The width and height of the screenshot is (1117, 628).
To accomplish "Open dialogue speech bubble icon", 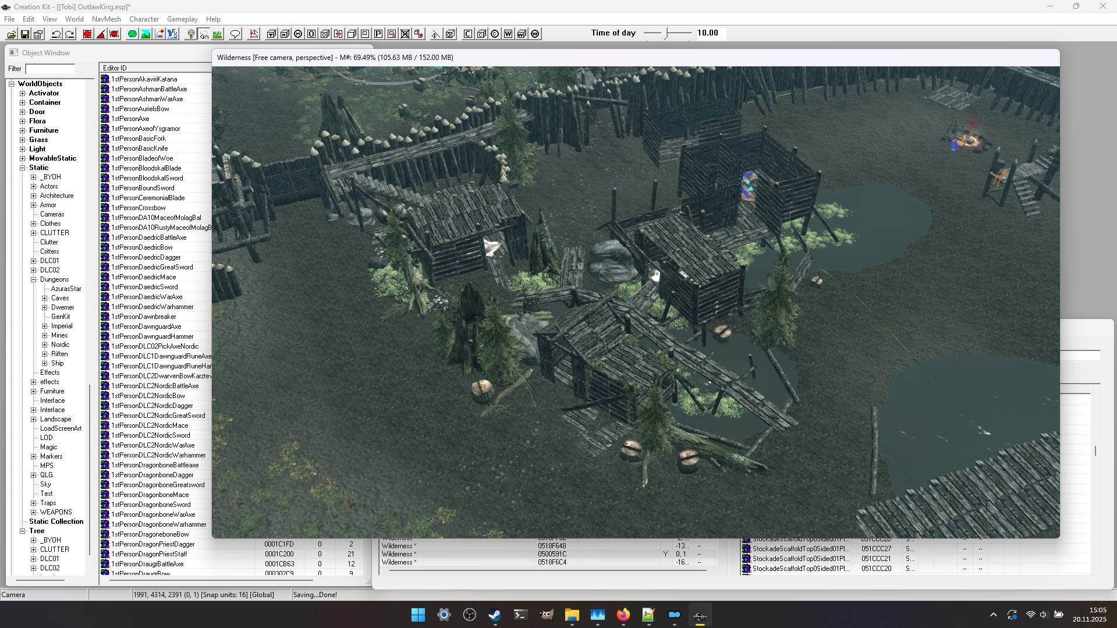I will click(235, 34).
